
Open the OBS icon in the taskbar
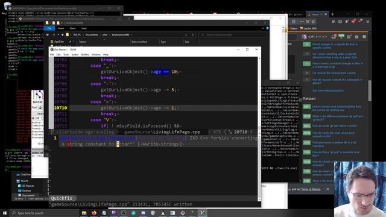tap(124, 213)
